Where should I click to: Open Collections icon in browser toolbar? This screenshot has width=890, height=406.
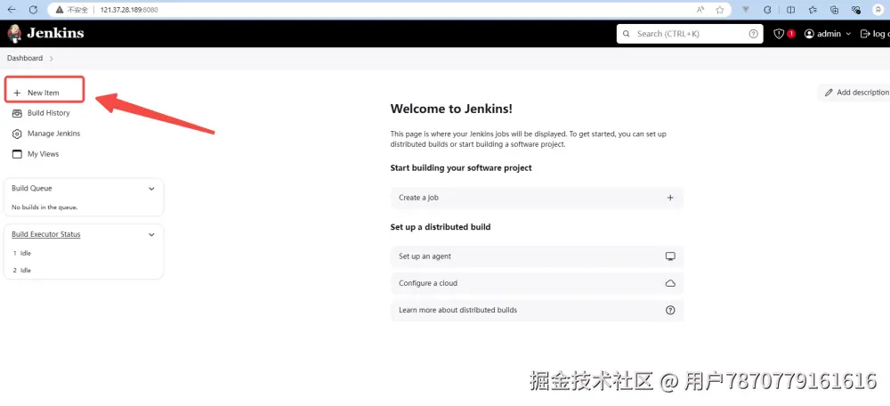[835, 10]
